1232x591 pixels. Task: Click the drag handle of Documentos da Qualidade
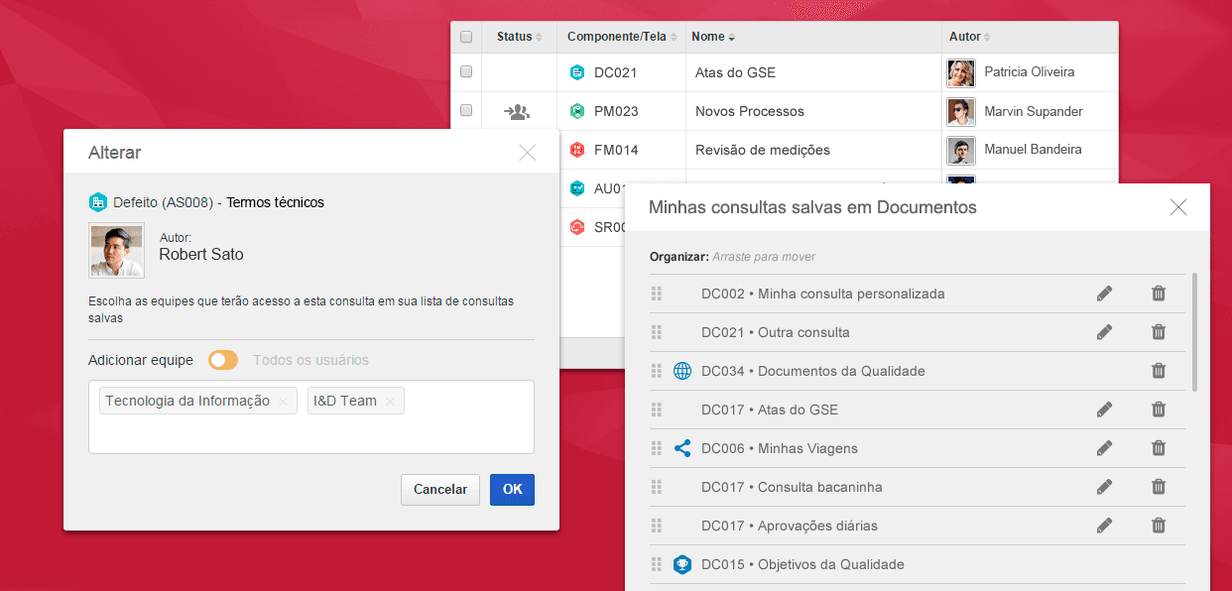click(656, 371)
